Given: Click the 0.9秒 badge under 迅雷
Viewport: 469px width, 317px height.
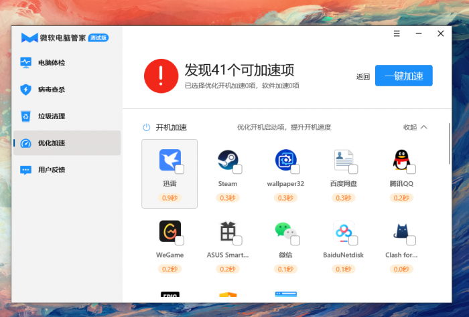Looking at the screenshot, I should [170, 198].
